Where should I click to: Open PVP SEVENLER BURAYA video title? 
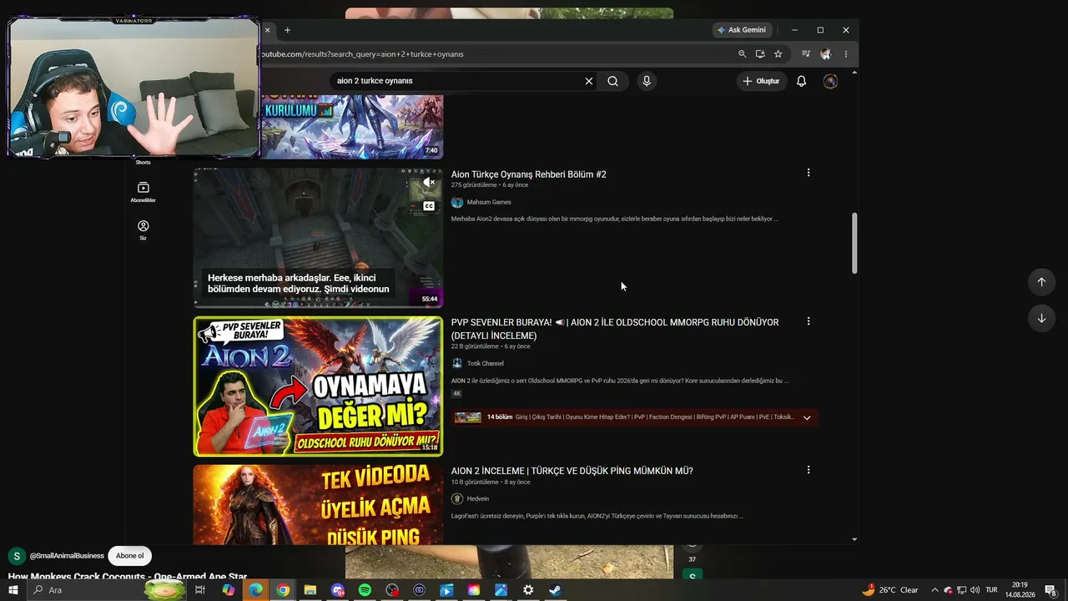[615, 329]
